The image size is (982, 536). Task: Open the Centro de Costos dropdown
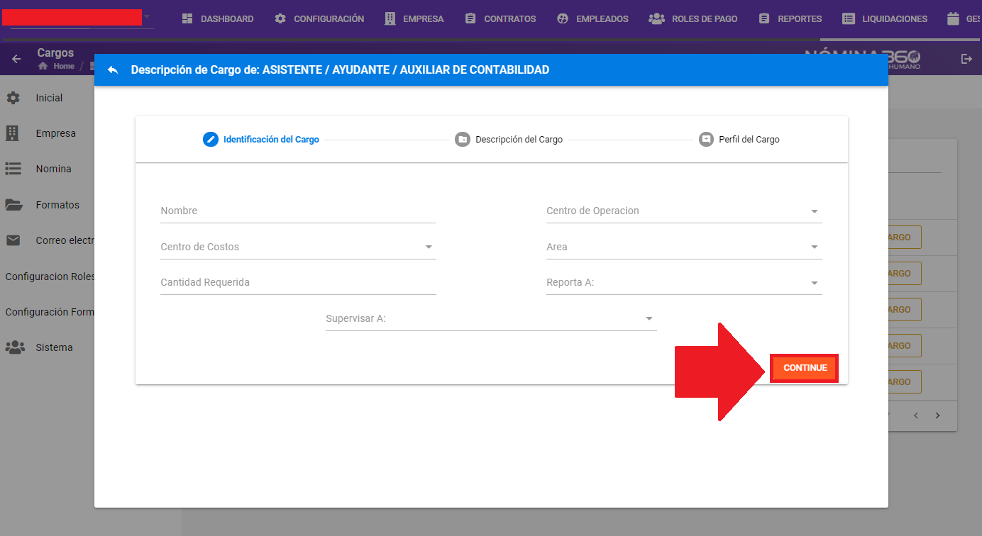point(298,247)
